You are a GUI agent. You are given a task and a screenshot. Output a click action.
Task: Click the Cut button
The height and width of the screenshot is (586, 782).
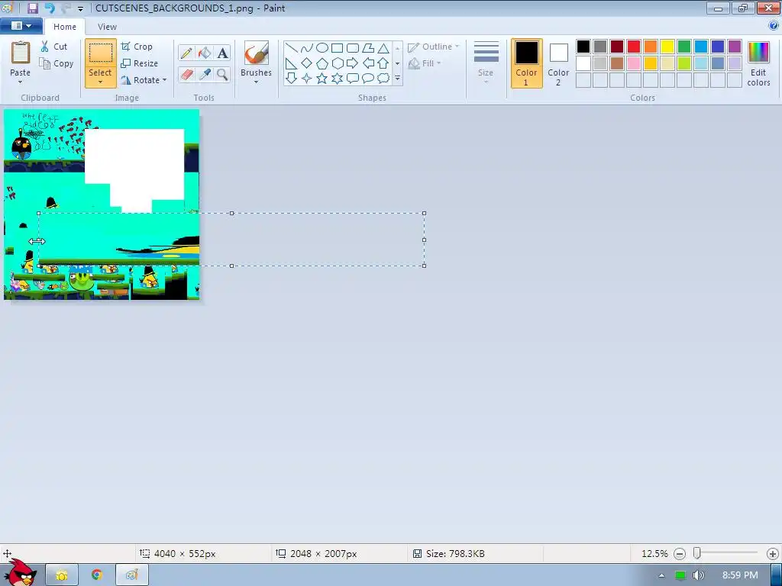(x=54, y=47)
